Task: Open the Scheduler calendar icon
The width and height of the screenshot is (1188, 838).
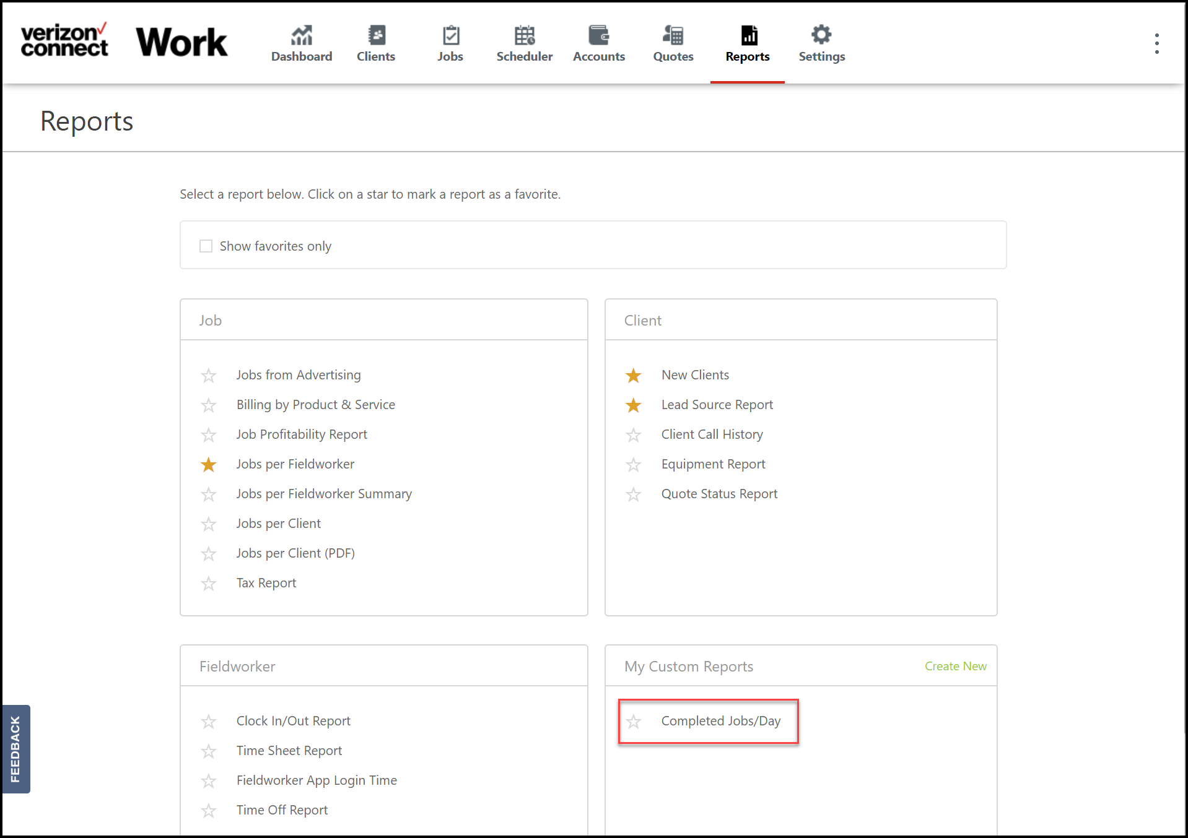Action: click(525, 35)
